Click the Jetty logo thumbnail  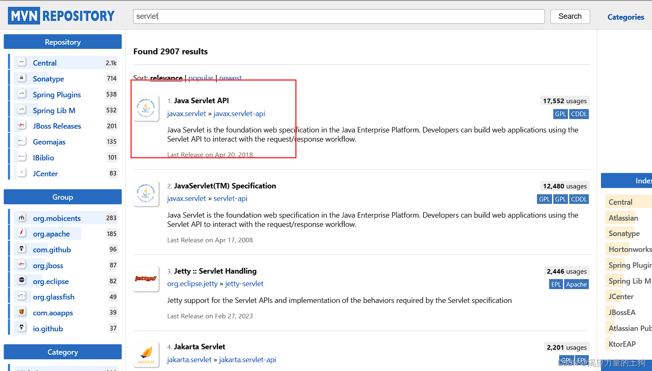coord(146,279)
